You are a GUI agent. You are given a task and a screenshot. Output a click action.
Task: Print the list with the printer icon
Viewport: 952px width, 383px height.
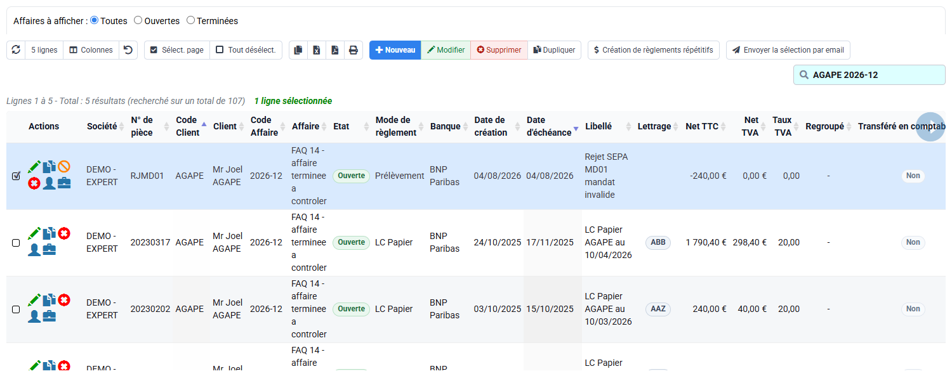pyautogui.click(x=354, y=50)
